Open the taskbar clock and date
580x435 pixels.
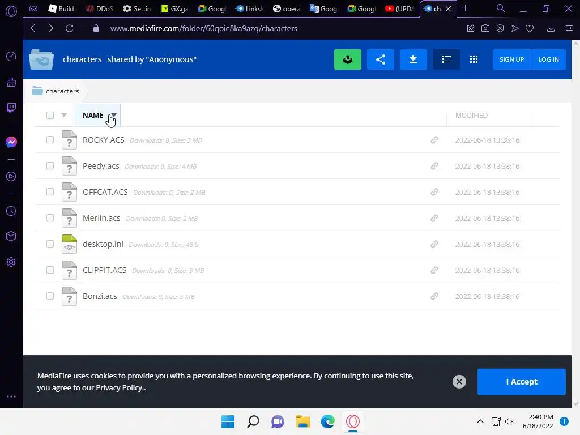[x=538, y=421]
